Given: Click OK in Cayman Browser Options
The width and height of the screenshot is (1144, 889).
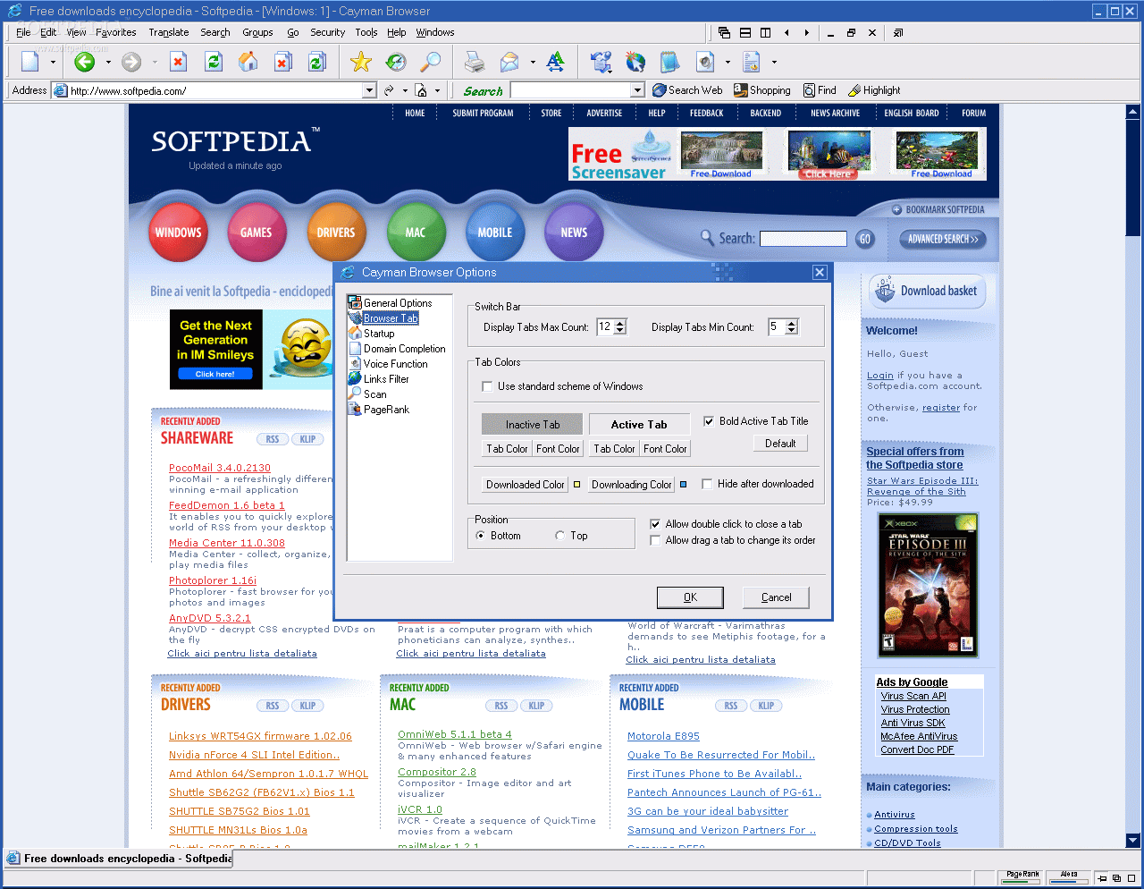Looking at the screenshot, I should 690,597.
